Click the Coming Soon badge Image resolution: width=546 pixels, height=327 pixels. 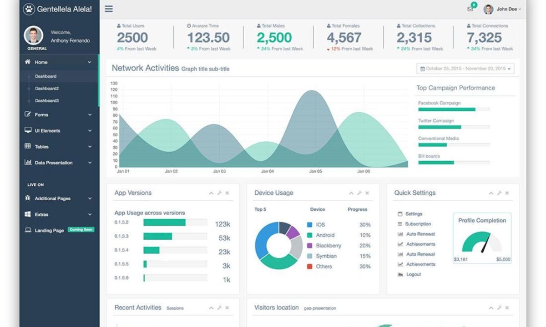(81, 230)
